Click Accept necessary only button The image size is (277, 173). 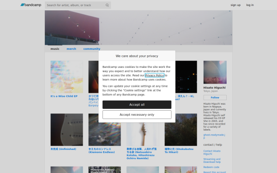(137, 115)
